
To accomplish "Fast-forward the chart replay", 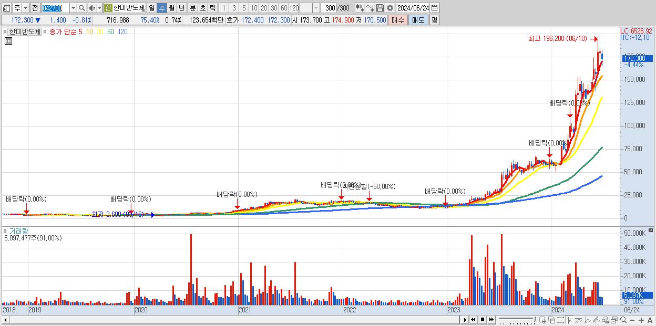I will coord(491,320).
